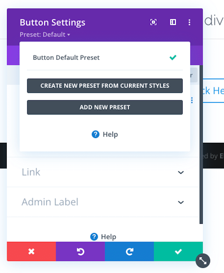Toggle the split view icon in header
This screenshot has height=273, width=224.
coord(173,22)
